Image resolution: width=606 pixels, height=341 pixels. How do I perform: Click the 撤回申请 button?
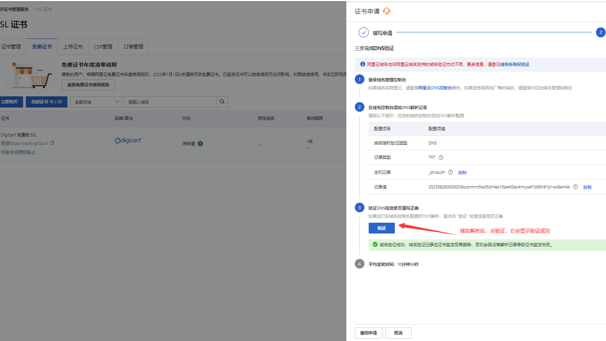(368, 333)
